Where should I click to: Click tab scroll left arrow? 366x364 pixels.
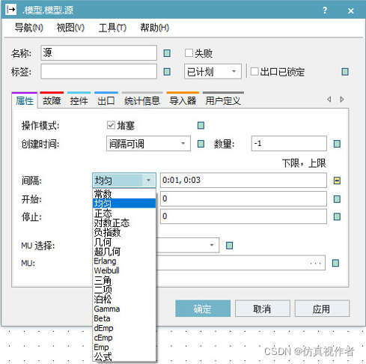[x=329, y=100]
